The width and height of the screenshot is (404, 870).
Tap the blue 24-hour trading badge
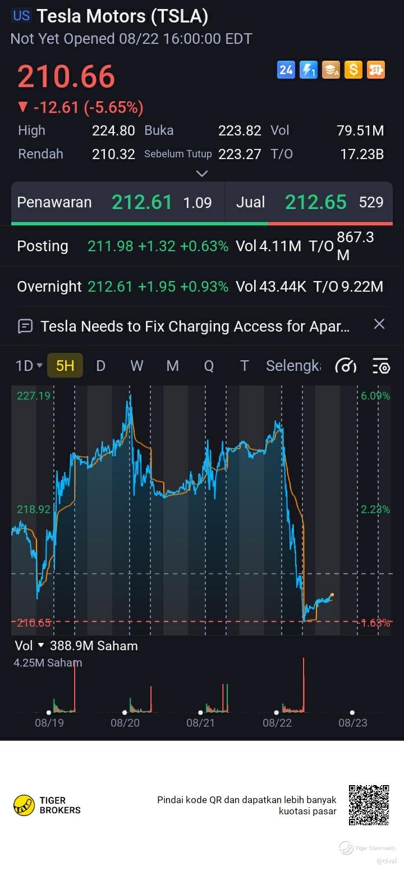tap(286, 70)
